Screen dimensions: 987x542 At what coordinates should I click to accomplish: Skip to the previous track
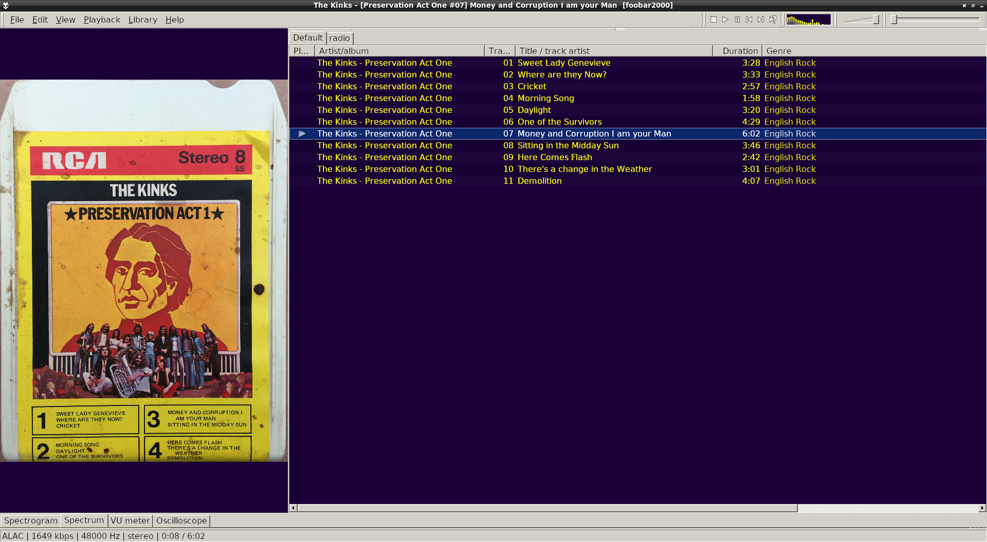pyautogui.click(x=749, y=20)
